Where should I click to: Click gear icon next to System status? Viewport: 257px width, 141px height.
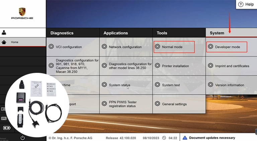pyautogui.click(x=104, y=85)
